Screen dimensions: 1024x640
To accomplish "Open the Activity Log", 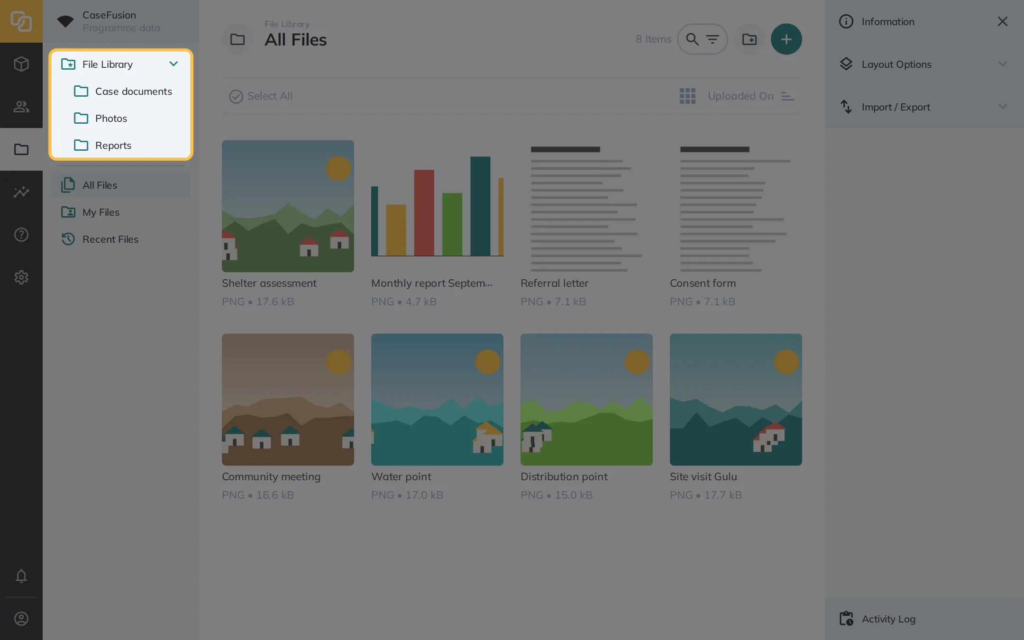I will click(924, 619).
